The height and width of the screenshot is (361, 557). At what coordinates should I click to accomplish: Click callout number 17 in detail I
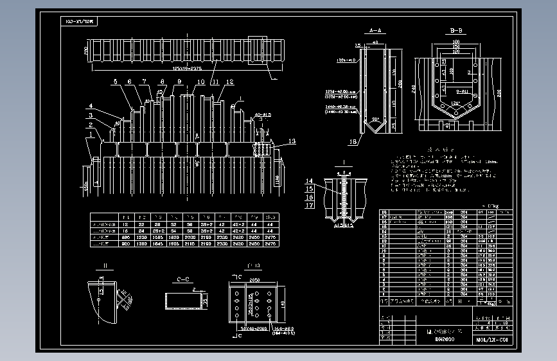309,205
